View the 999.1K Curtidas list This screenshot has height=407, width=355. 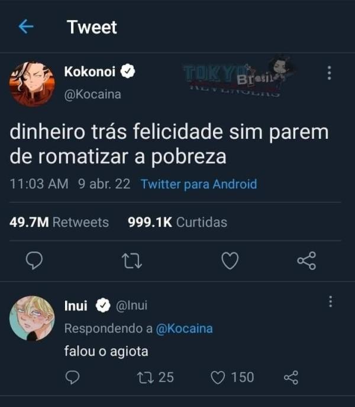177,222
